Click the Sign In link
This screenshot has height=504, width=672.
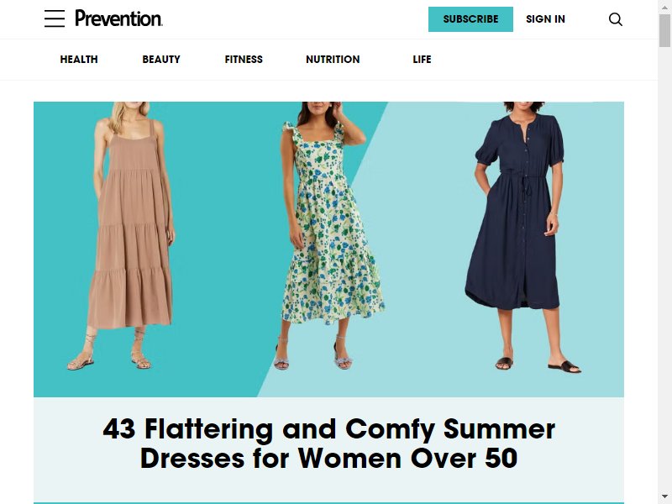click(x=545, y=19)
